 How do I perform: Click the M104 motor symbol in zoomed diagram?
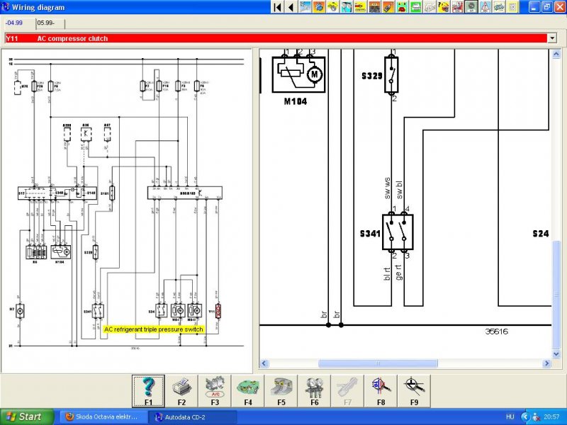pyautogui.click(x=298, y=74)
